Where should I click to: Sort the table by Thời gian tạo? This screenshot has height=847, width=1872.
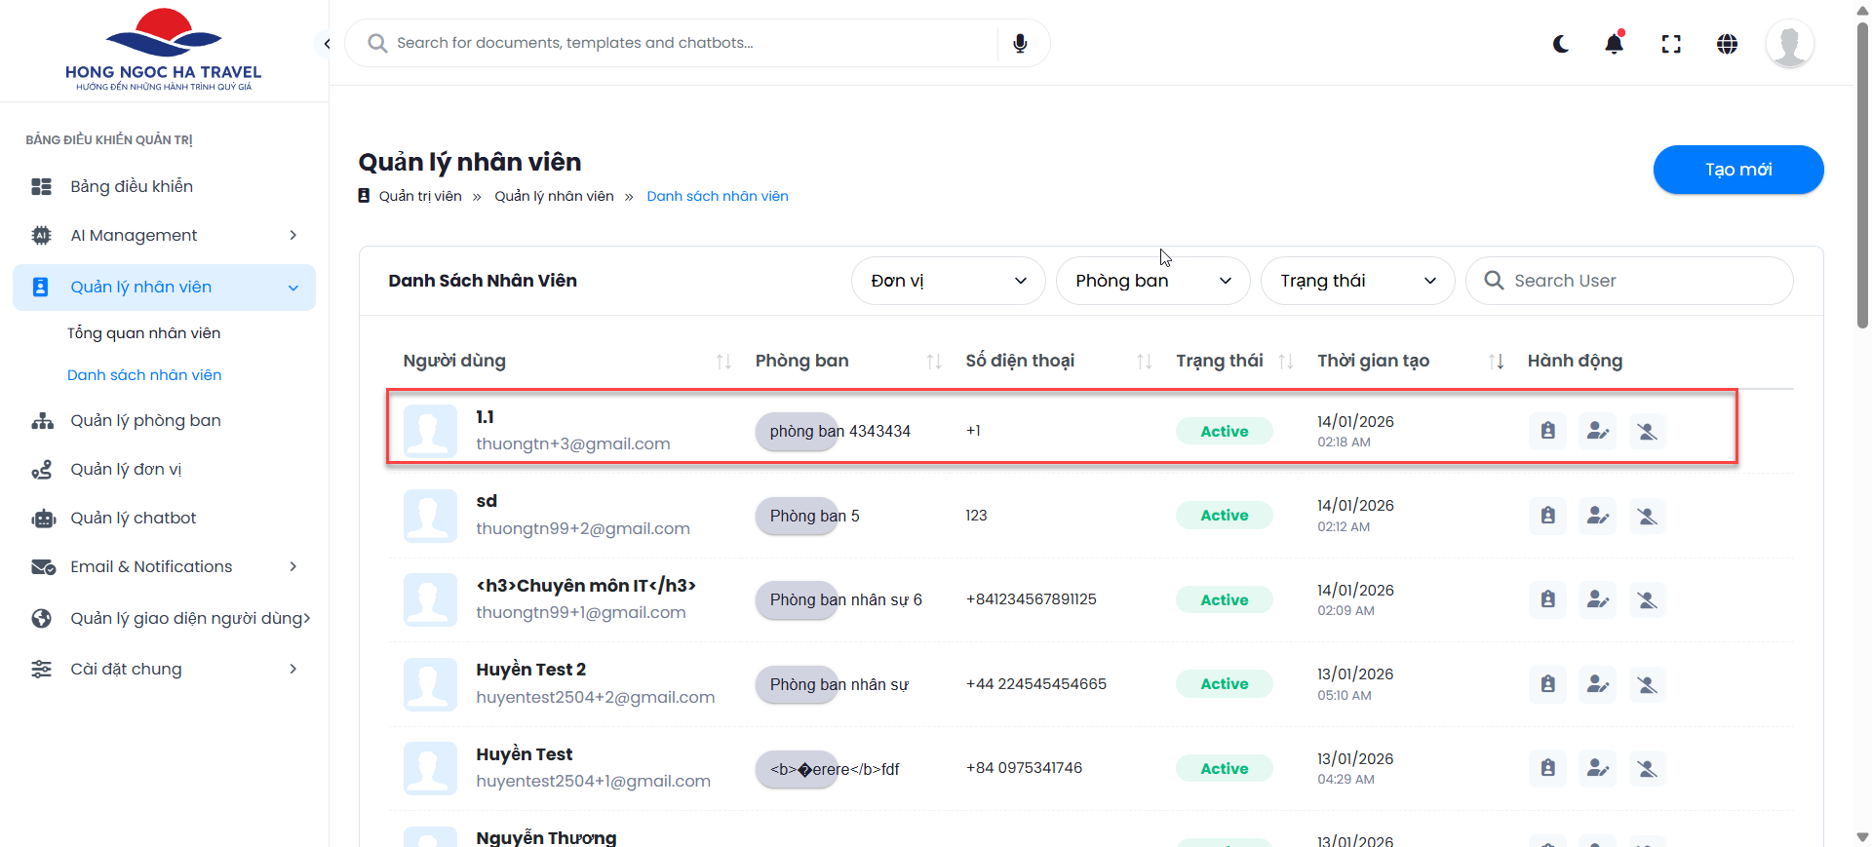pos(1496,362)
